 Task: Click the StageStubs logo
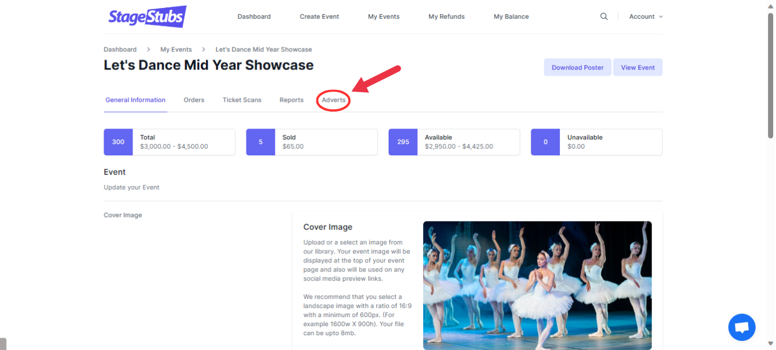(x=147, y=17)
